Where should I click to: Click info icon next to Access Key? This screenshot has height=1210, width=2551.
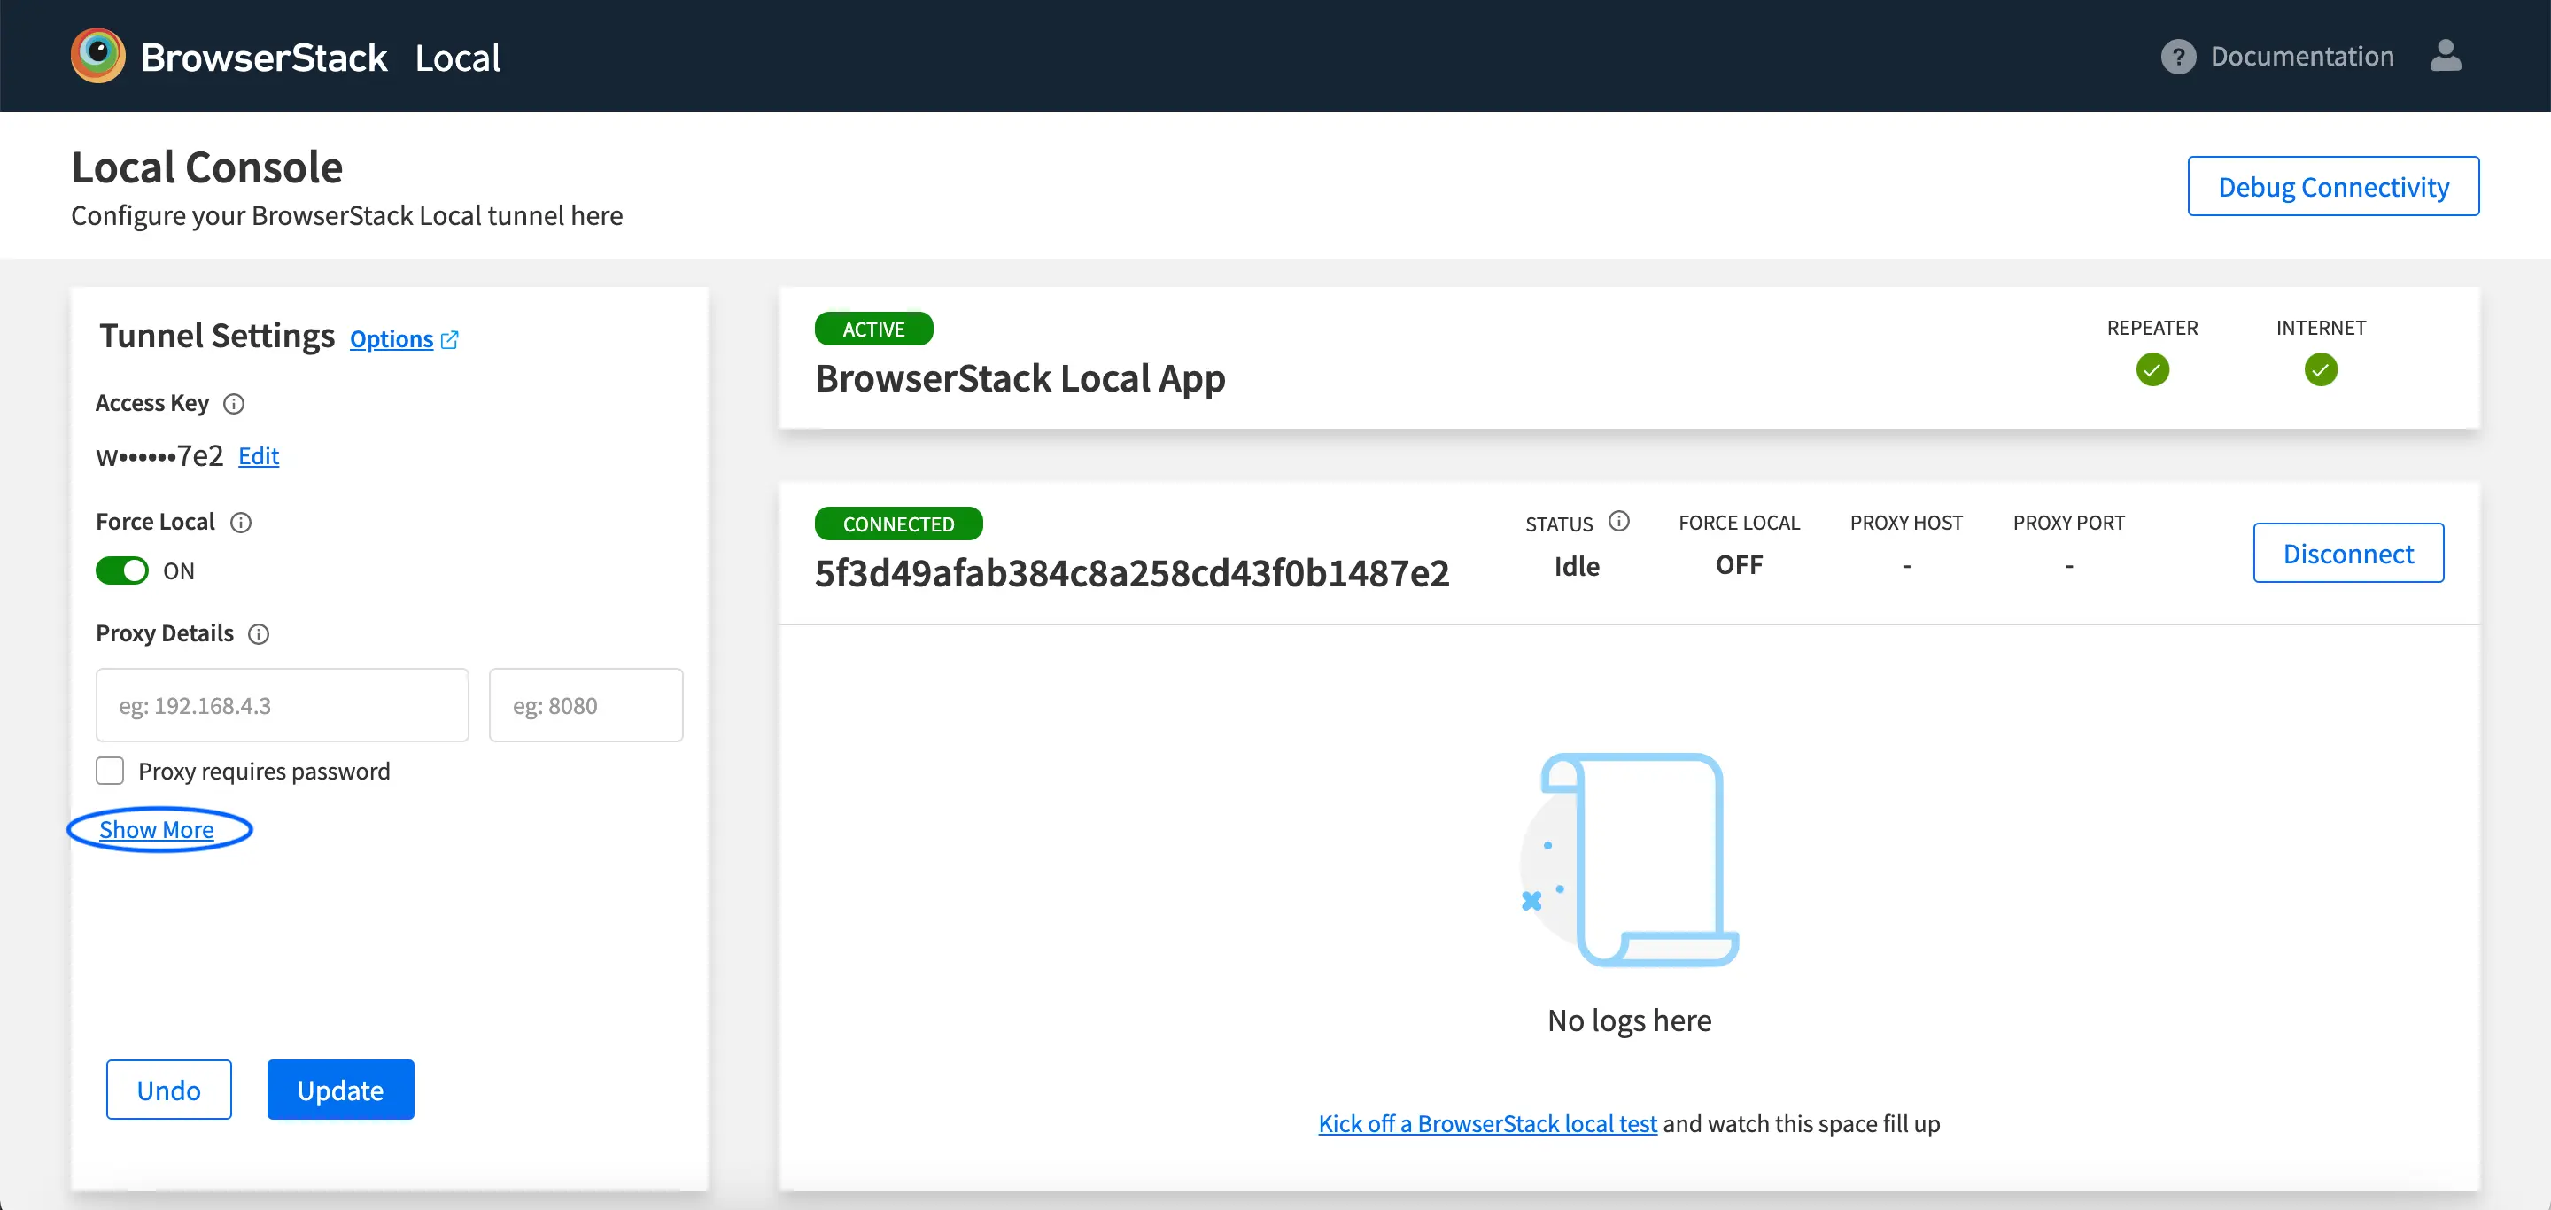coord(234,404)
